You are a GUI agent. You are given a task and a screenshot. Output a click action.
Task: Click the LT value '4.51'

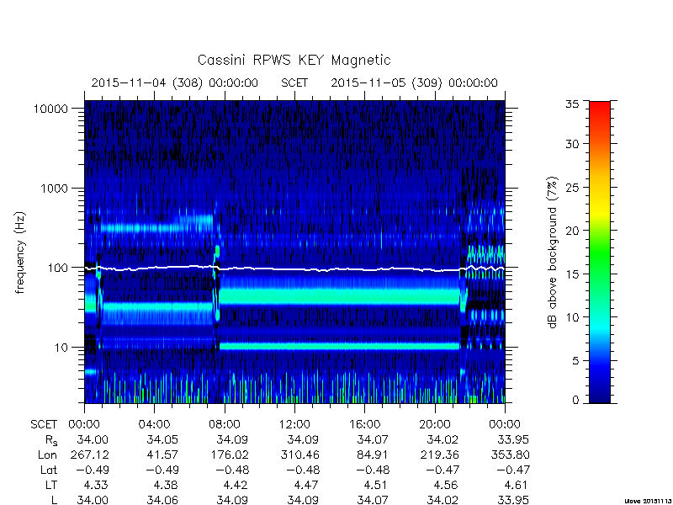[376, 486]
